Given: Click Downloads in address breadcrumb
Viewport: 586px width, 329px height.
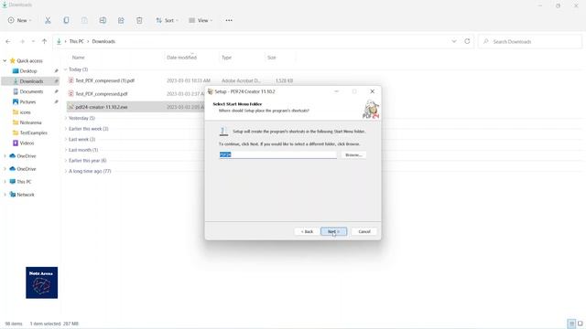Looking at the screenshot, I should (103, 41).
